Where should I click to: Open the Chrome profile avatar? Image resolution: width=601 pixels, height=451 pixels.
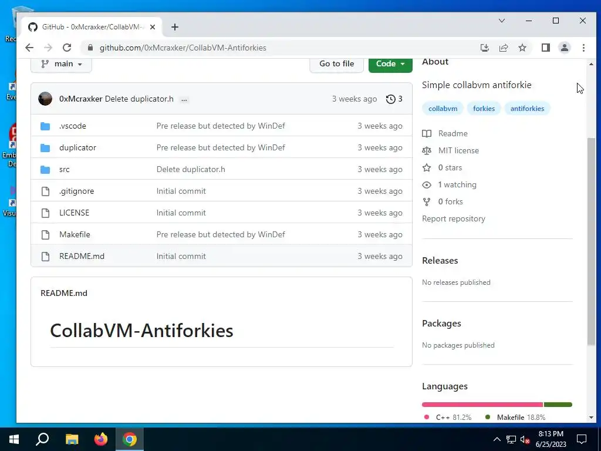click(x=564, y=48)
